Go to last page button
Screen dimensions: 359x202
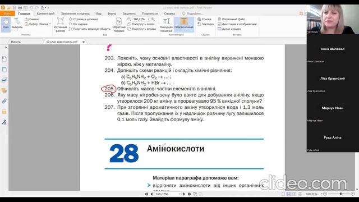[x=190, y=194]
